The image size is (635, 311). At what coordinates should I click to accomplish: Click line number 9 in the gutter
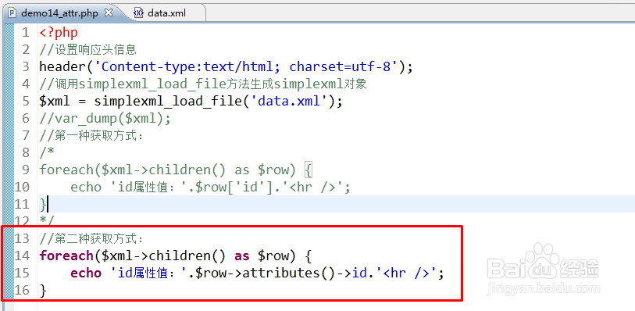(x=26, y=170)
